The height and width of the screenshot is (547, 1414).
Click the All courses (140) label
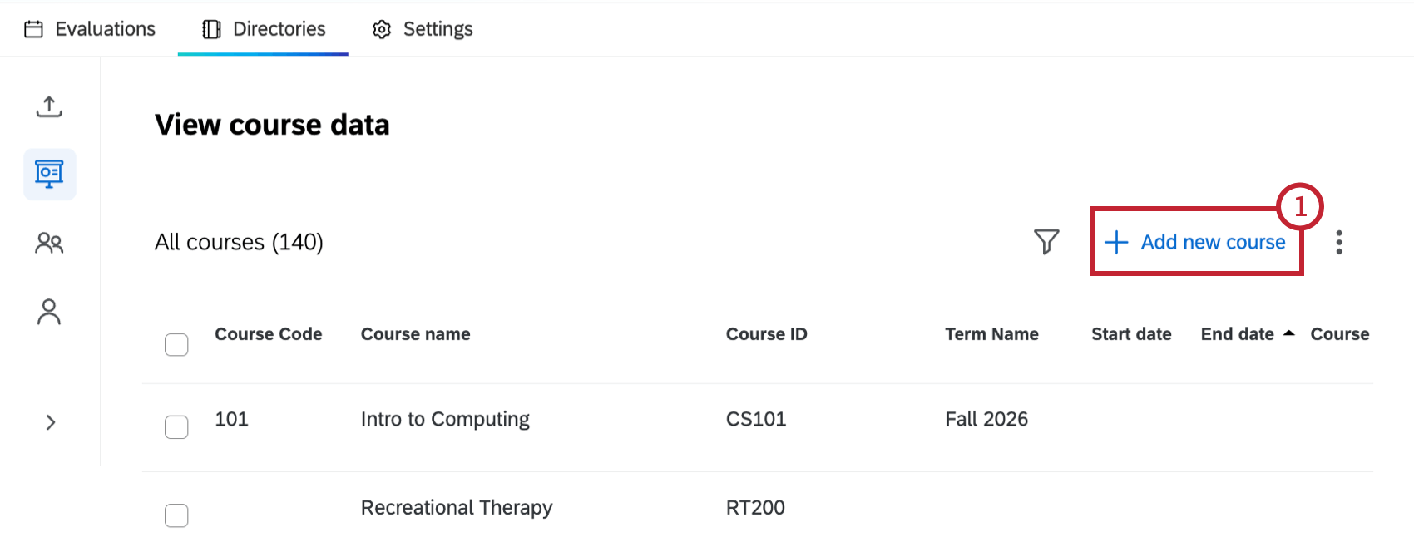pyautogui.click(x=239, y=242)
